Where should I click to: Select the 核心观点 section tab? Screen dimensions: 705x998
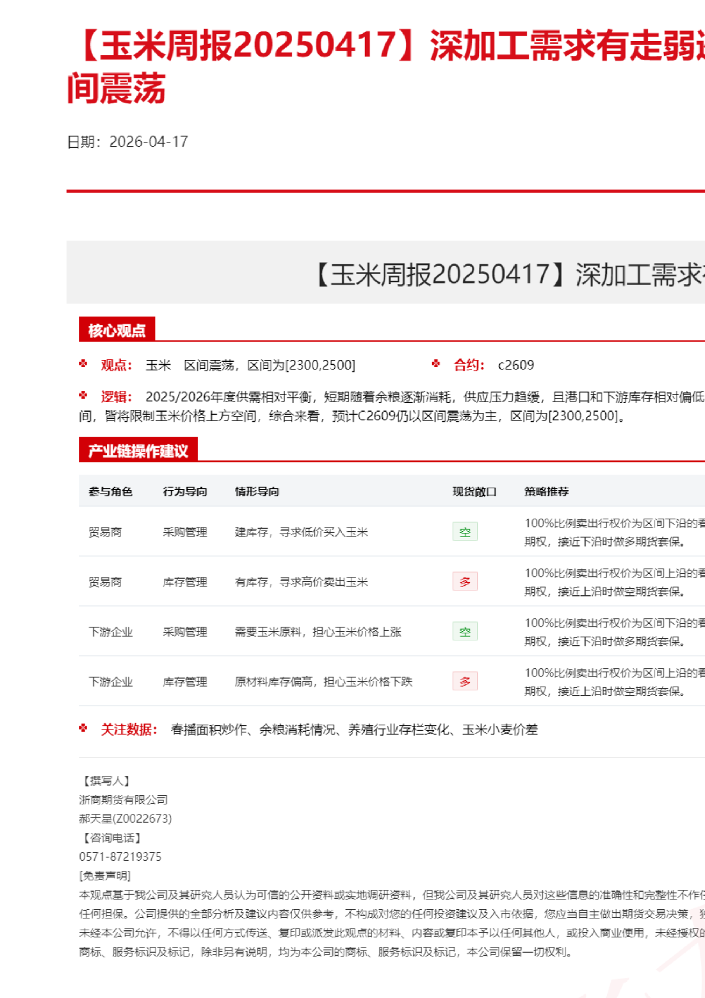(x=117, y=330)
